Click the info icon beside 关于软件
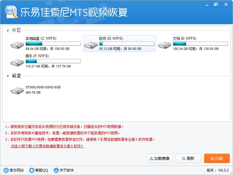 [x=56, y=170]
